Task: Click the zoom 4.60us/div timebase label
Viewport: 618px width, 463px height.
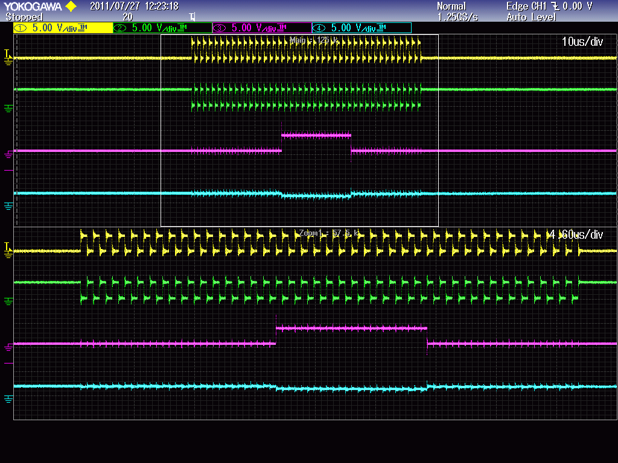Action: [x=576, y=235]
